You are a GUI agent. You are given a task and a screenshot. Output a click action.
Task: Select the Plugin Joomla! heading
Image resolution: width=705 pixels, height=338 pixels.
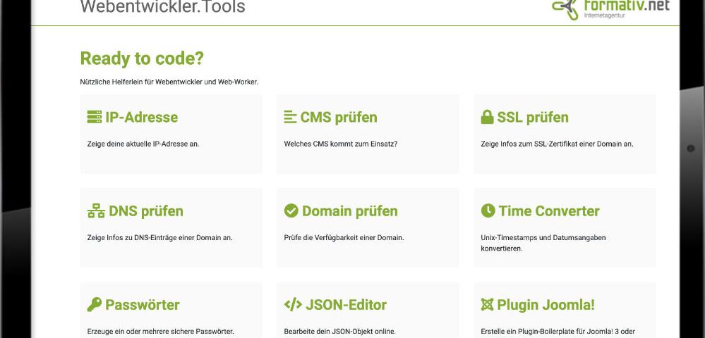[546, 305]
